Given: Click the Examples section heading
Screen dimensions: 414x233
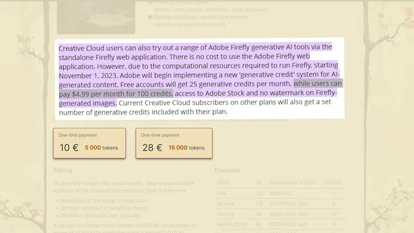Looking at the screenshot, I should pos(227,170).
